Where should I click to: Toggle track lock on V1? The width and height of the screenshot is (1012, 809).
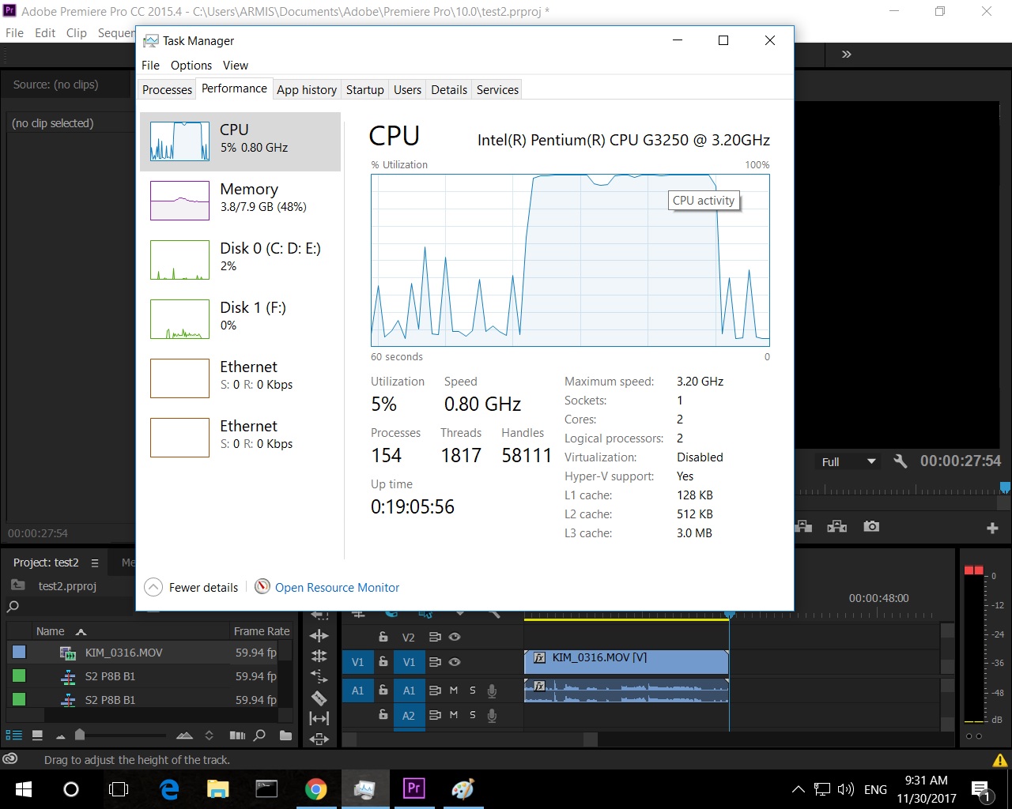pyautogui.click(x=383, y=662)
